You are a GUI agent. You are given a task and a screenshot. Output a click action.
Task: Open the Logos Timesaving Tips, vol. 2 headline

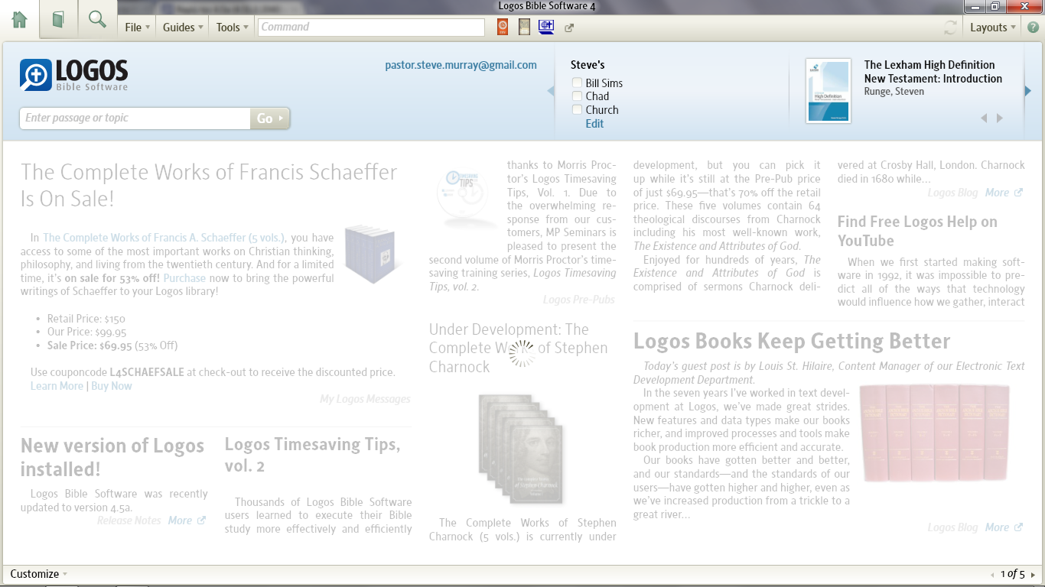coord(312,455)
